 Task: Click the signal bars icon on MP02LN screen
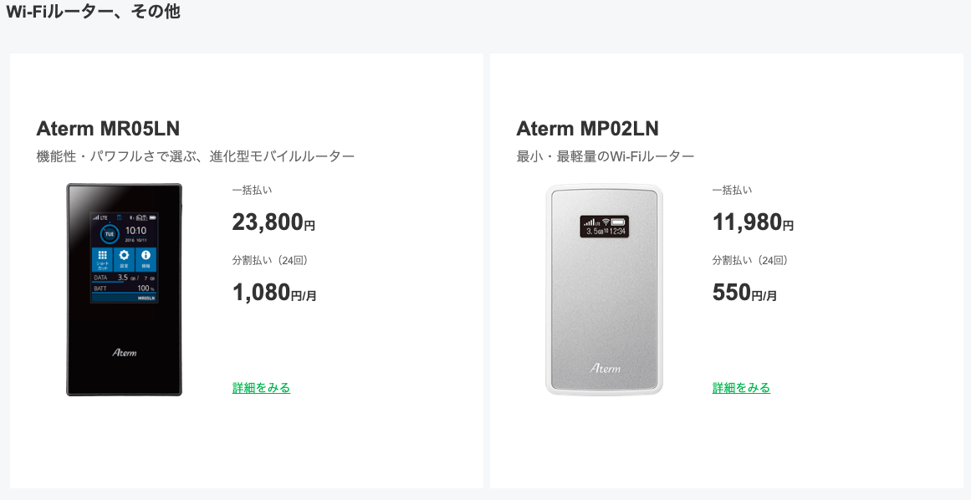pos(591,222)
